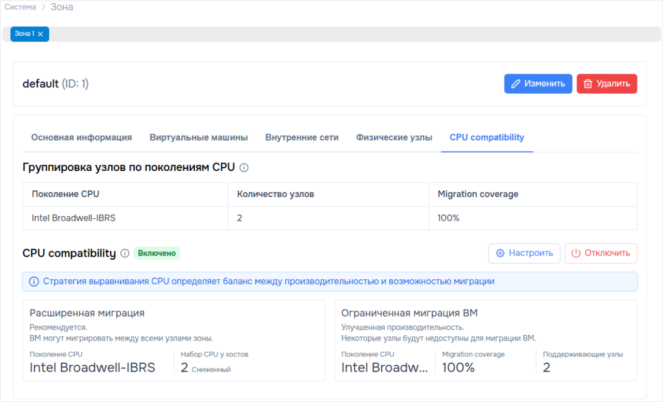Viewport: 663px width, 402px height.
Task: Click info icon beside Группировка узлов heading
Action: (x=244, y=168)
